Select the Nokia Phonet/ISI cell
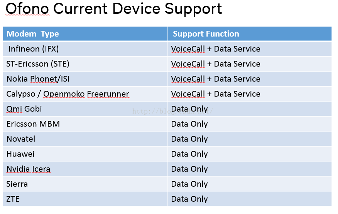The height and width of the screenshot is (214, 338). (85, 79)
